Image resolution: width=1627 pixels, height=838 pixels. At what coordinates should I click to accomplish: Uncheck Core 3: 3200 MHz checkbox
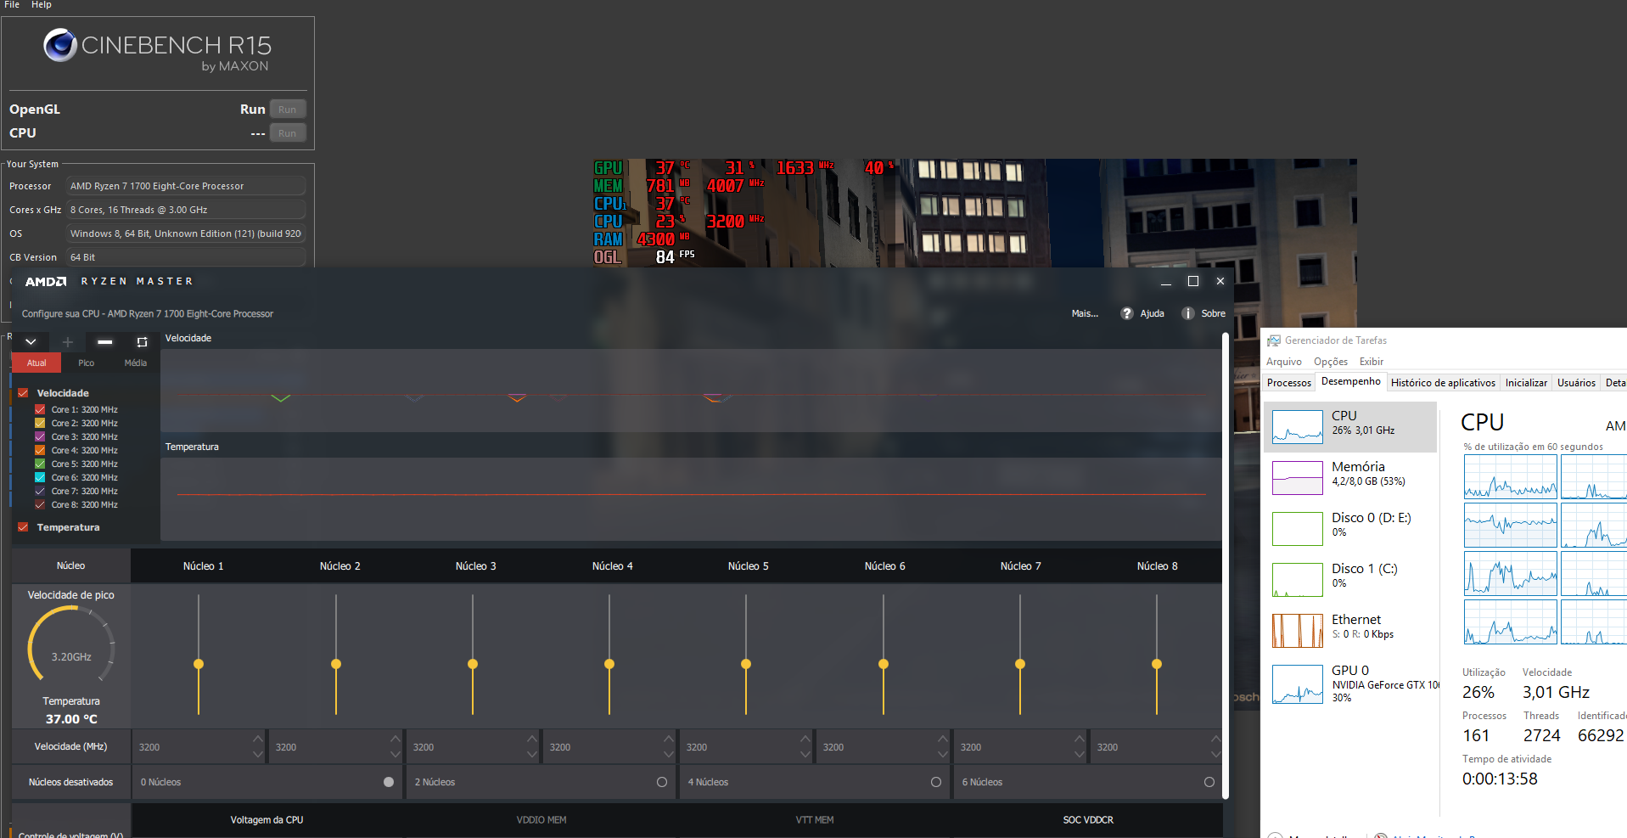click(40, 436)
